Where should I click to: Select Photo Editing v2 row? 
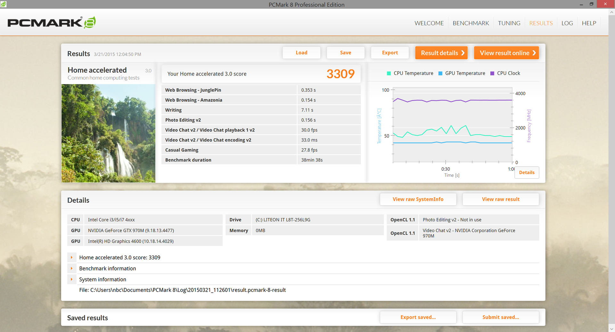tap(261, 120)
